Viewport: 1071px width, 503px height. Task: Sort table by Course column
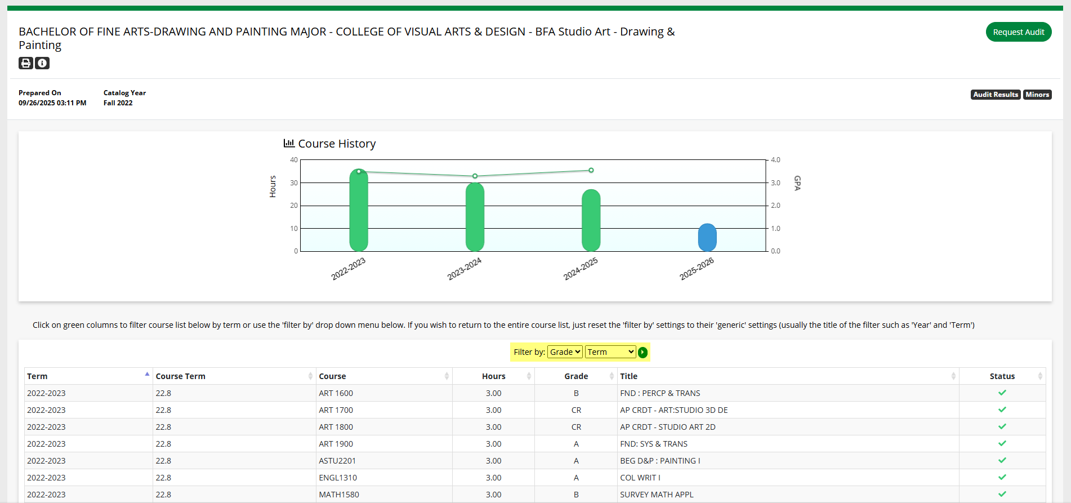tap(384, 376)
